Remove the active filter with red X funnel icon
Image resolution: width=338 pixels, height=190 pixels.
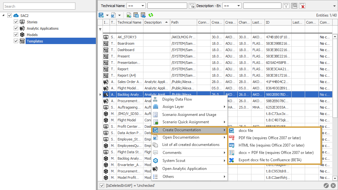pyautogui.click(x=302, y=5)
